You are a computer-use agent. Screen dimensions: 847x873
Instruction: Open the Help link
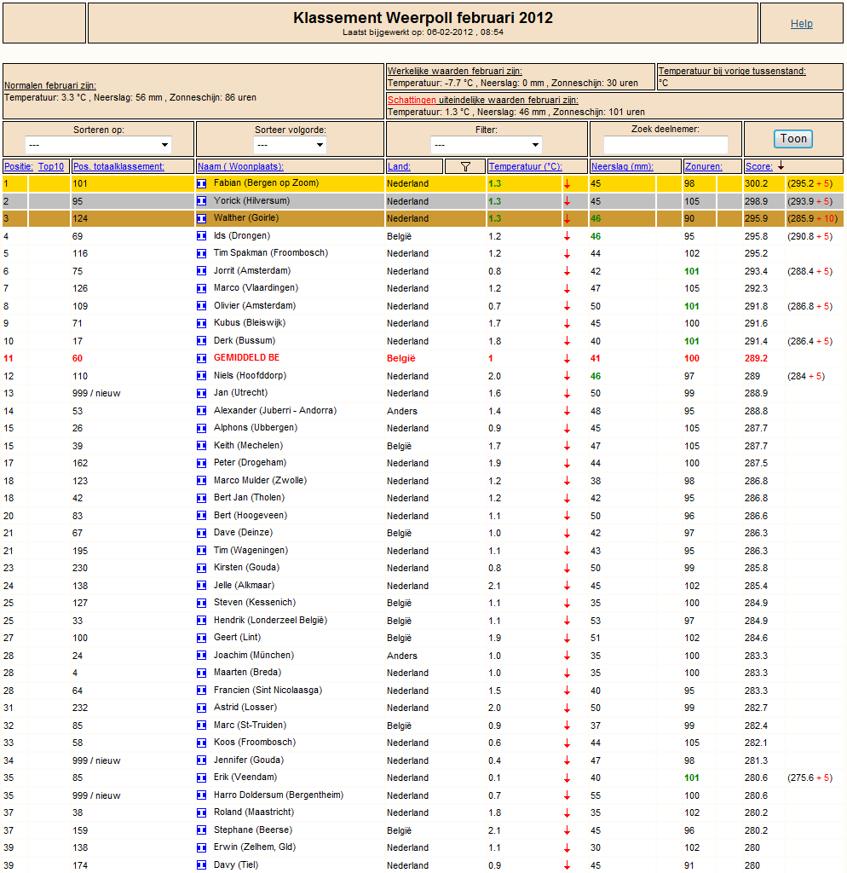tap(801, 23)
